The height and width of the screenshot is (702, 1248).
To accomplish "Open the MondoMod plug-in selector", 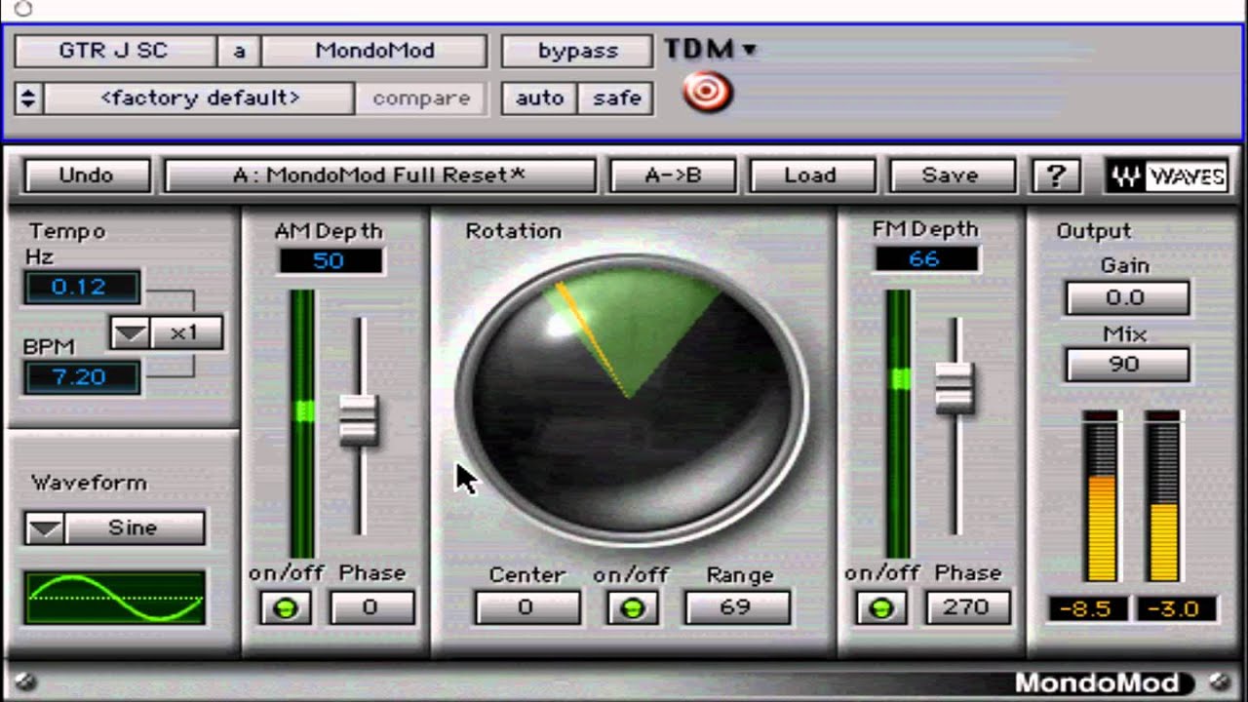I will coord(374,51).
